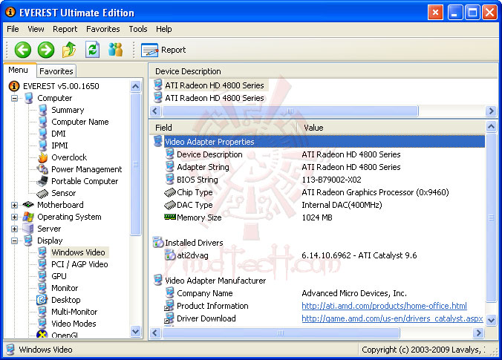Select IPMI tree item
This screenshot has height=360, width=502.
[x=59, y=145]
